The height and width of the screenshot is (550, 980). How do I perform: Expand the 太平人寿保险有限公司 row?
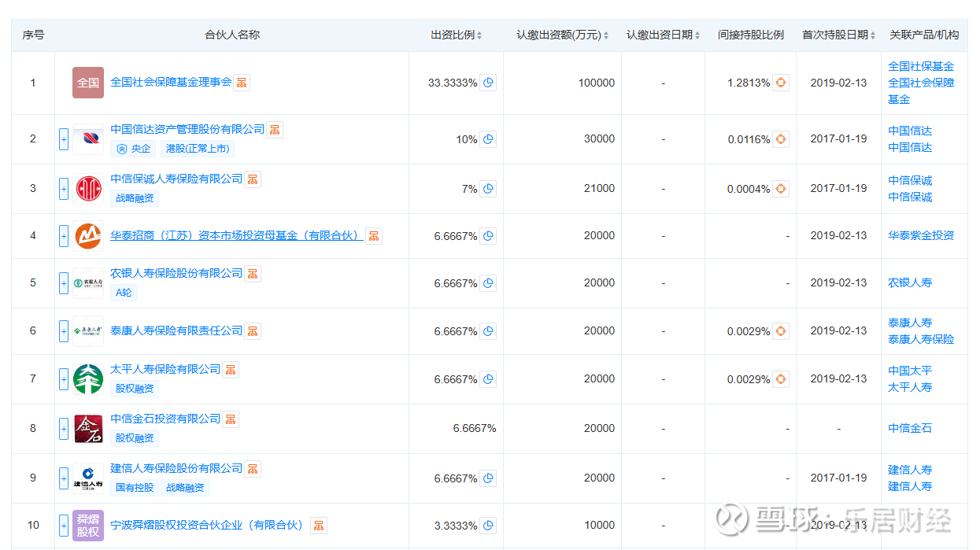point(64,379)
